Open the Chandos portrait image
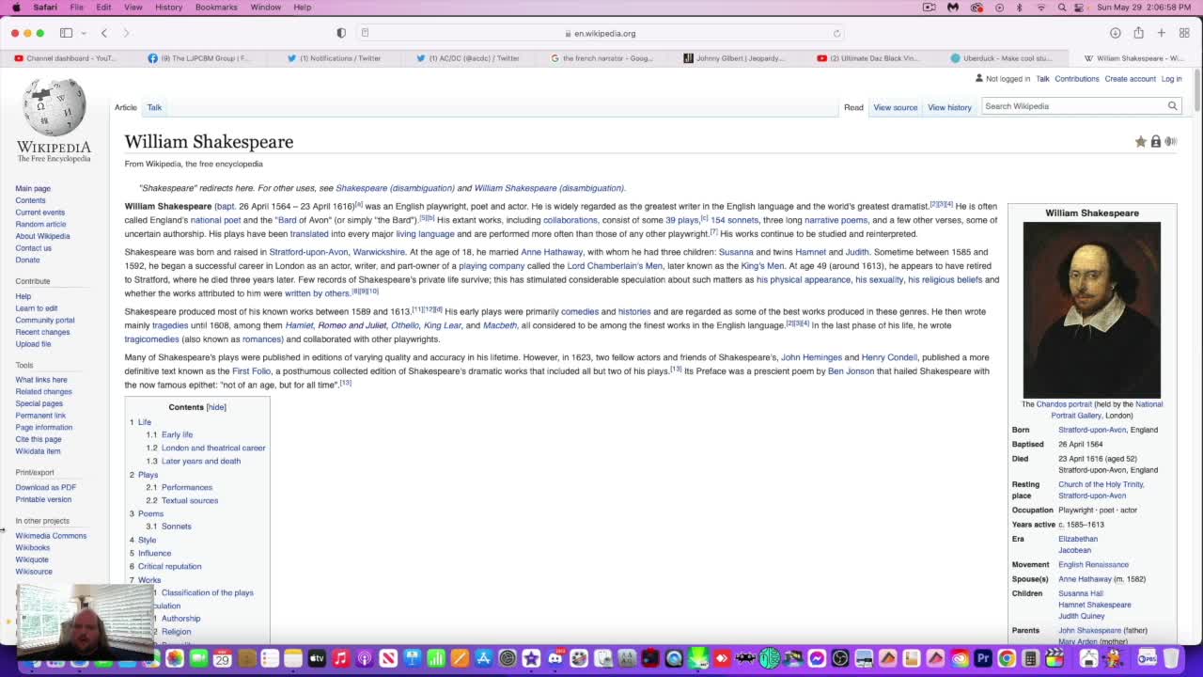 tap(1091, 310)
